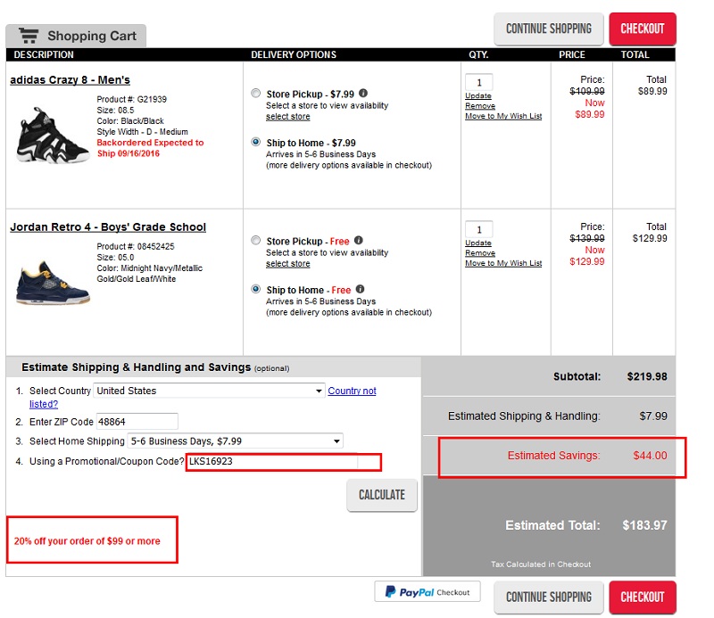714x618 pixels.
Task: Click select store link for Jordan Retro 4
Action: tap(287, 263)
